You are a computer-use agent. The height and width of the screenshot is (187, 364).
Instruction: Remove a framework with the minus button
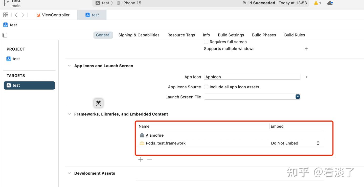[150, 159]
